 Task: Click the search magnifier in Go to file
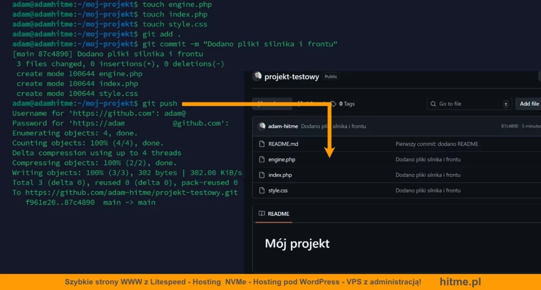pyautogui.click(x=433, y=104)
